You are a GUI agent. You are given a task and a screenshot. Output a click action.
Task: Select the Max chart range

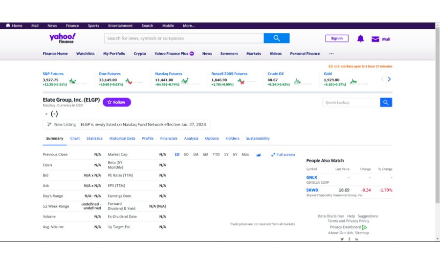pyautogui.click(x=245, y=154)
